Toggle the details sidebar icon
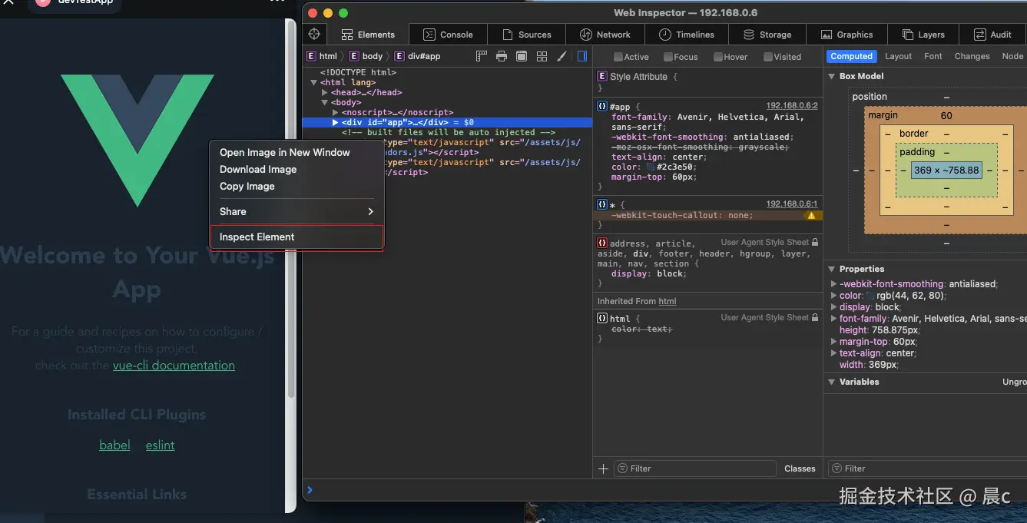This screenshot has height=523, width=1027. (x=582, y=56)
